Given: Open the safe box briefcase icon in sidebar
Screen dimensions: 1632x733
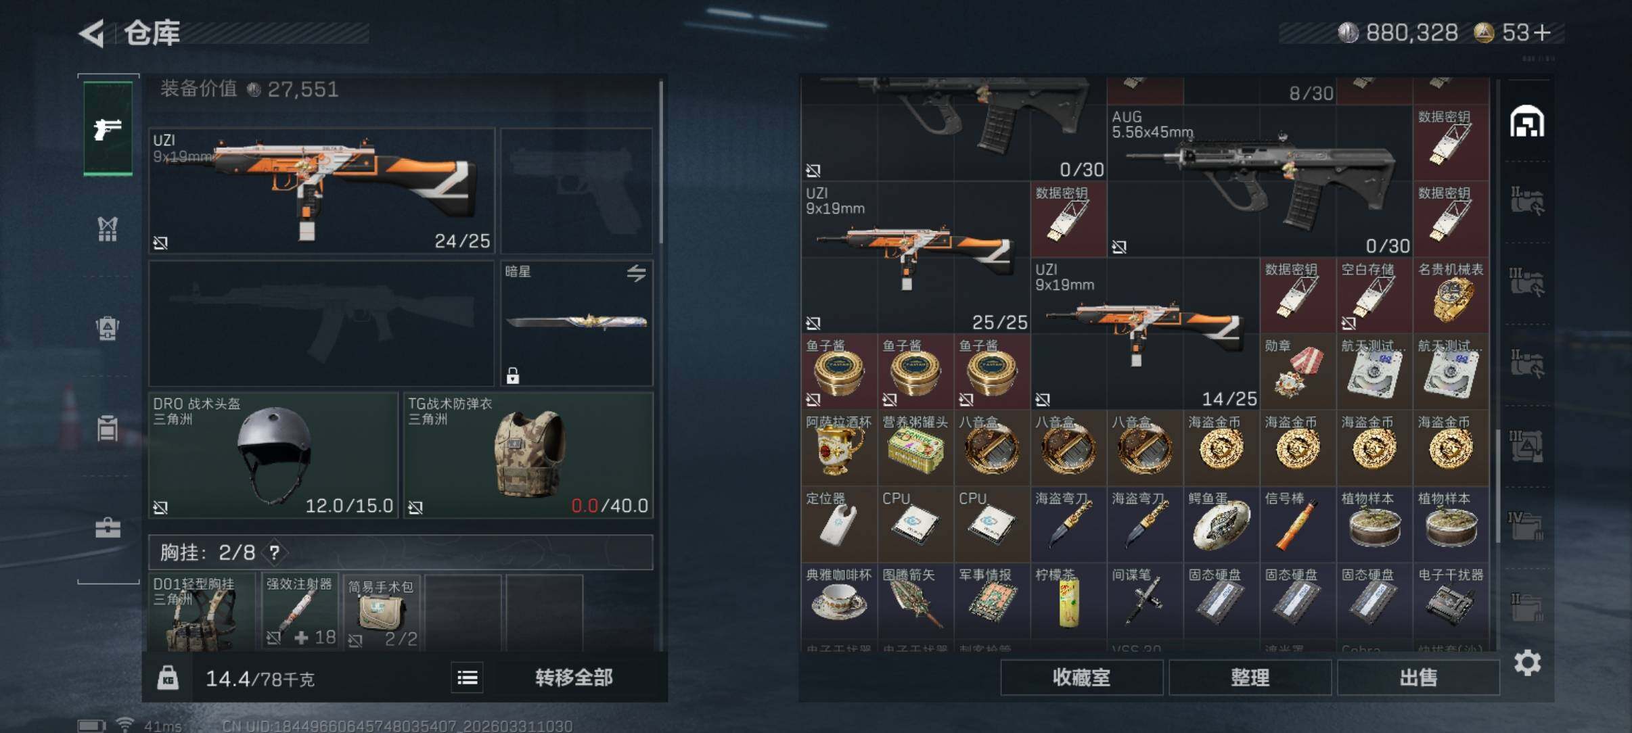Looking at the screenshot, I should (x=108, y=527).
